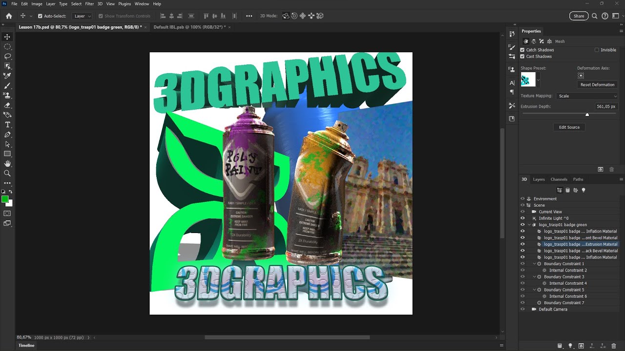Viewport: 625px width, 351px height.
Task: Open the Auto-Select Layer dropdown
Action: pos(83,16)
